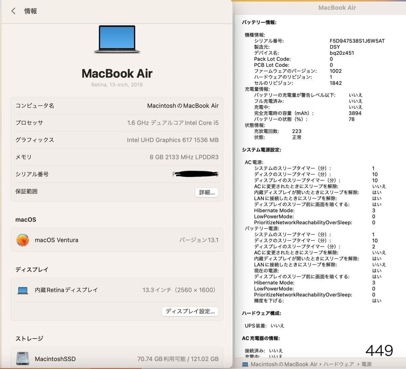This screenshot has width=406, height=369.
Task: Select 電源 in the bottom path bar
Action: [366, 364]
